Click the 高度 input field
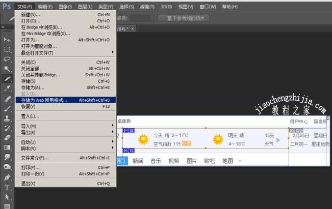This screenshot has height=209, width=332. (140, 18)
